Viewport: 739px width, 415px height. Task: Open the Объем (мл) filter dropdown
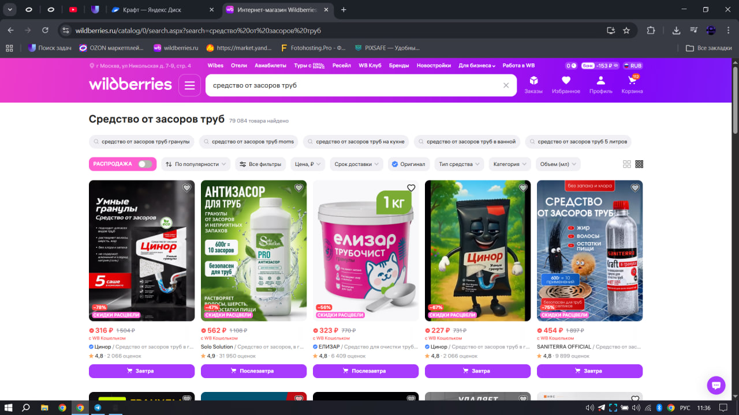coord(558,164)
